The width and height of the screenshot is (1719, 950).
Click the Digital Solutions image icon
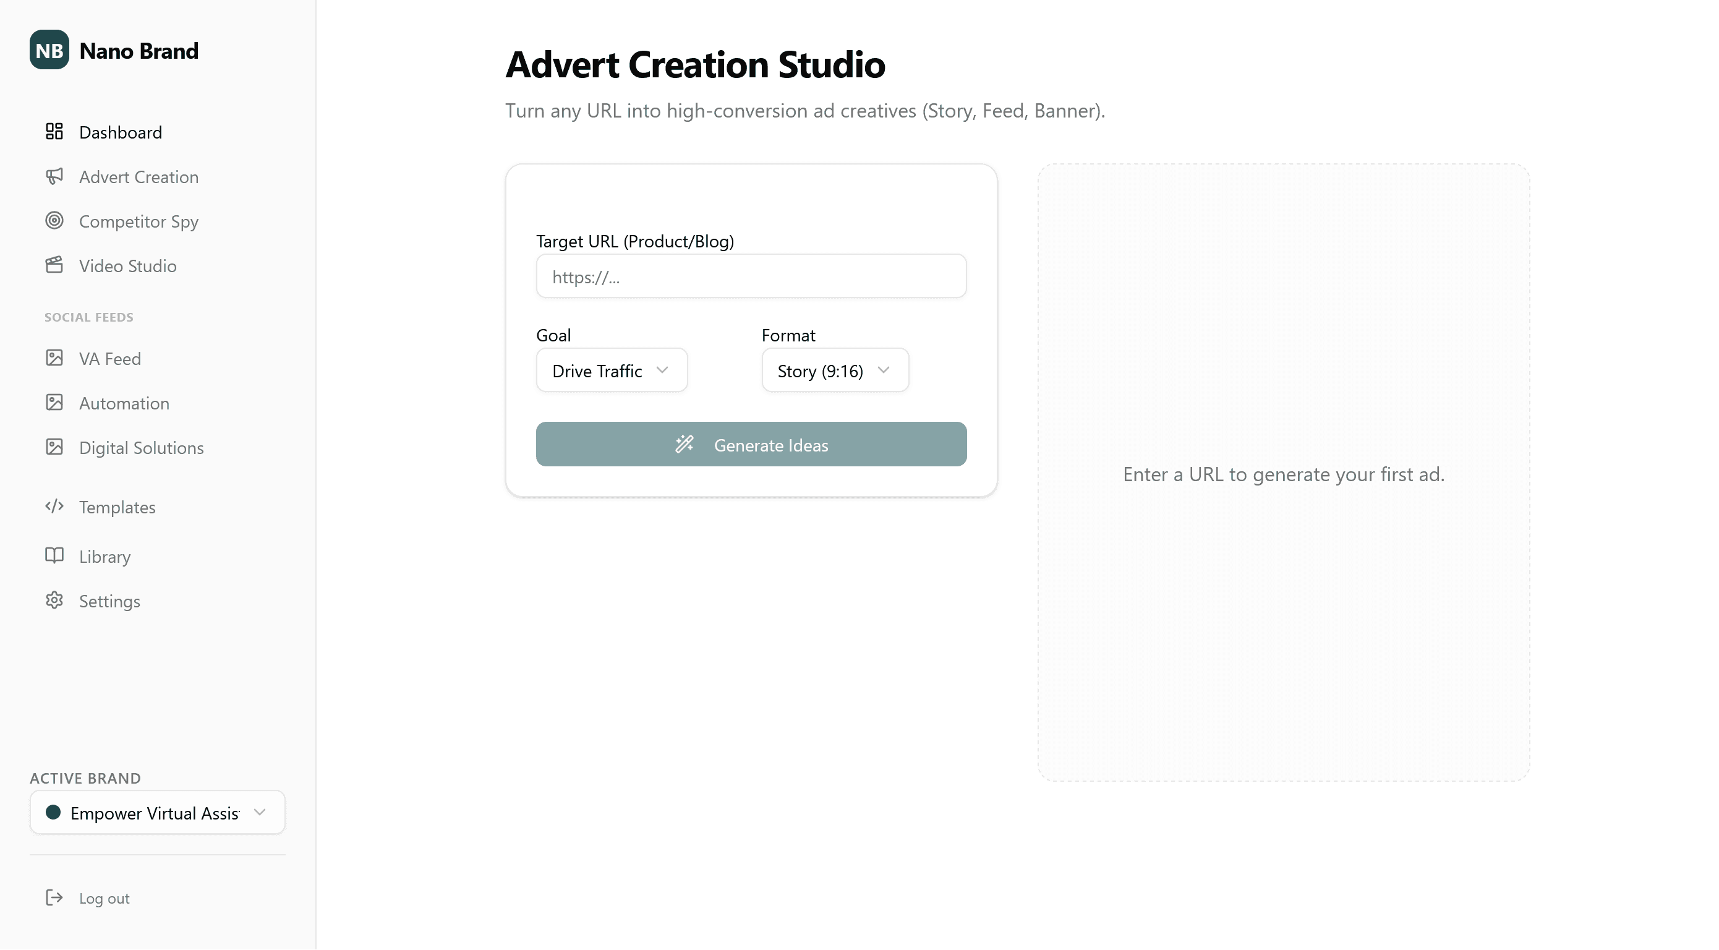[54, 447]
